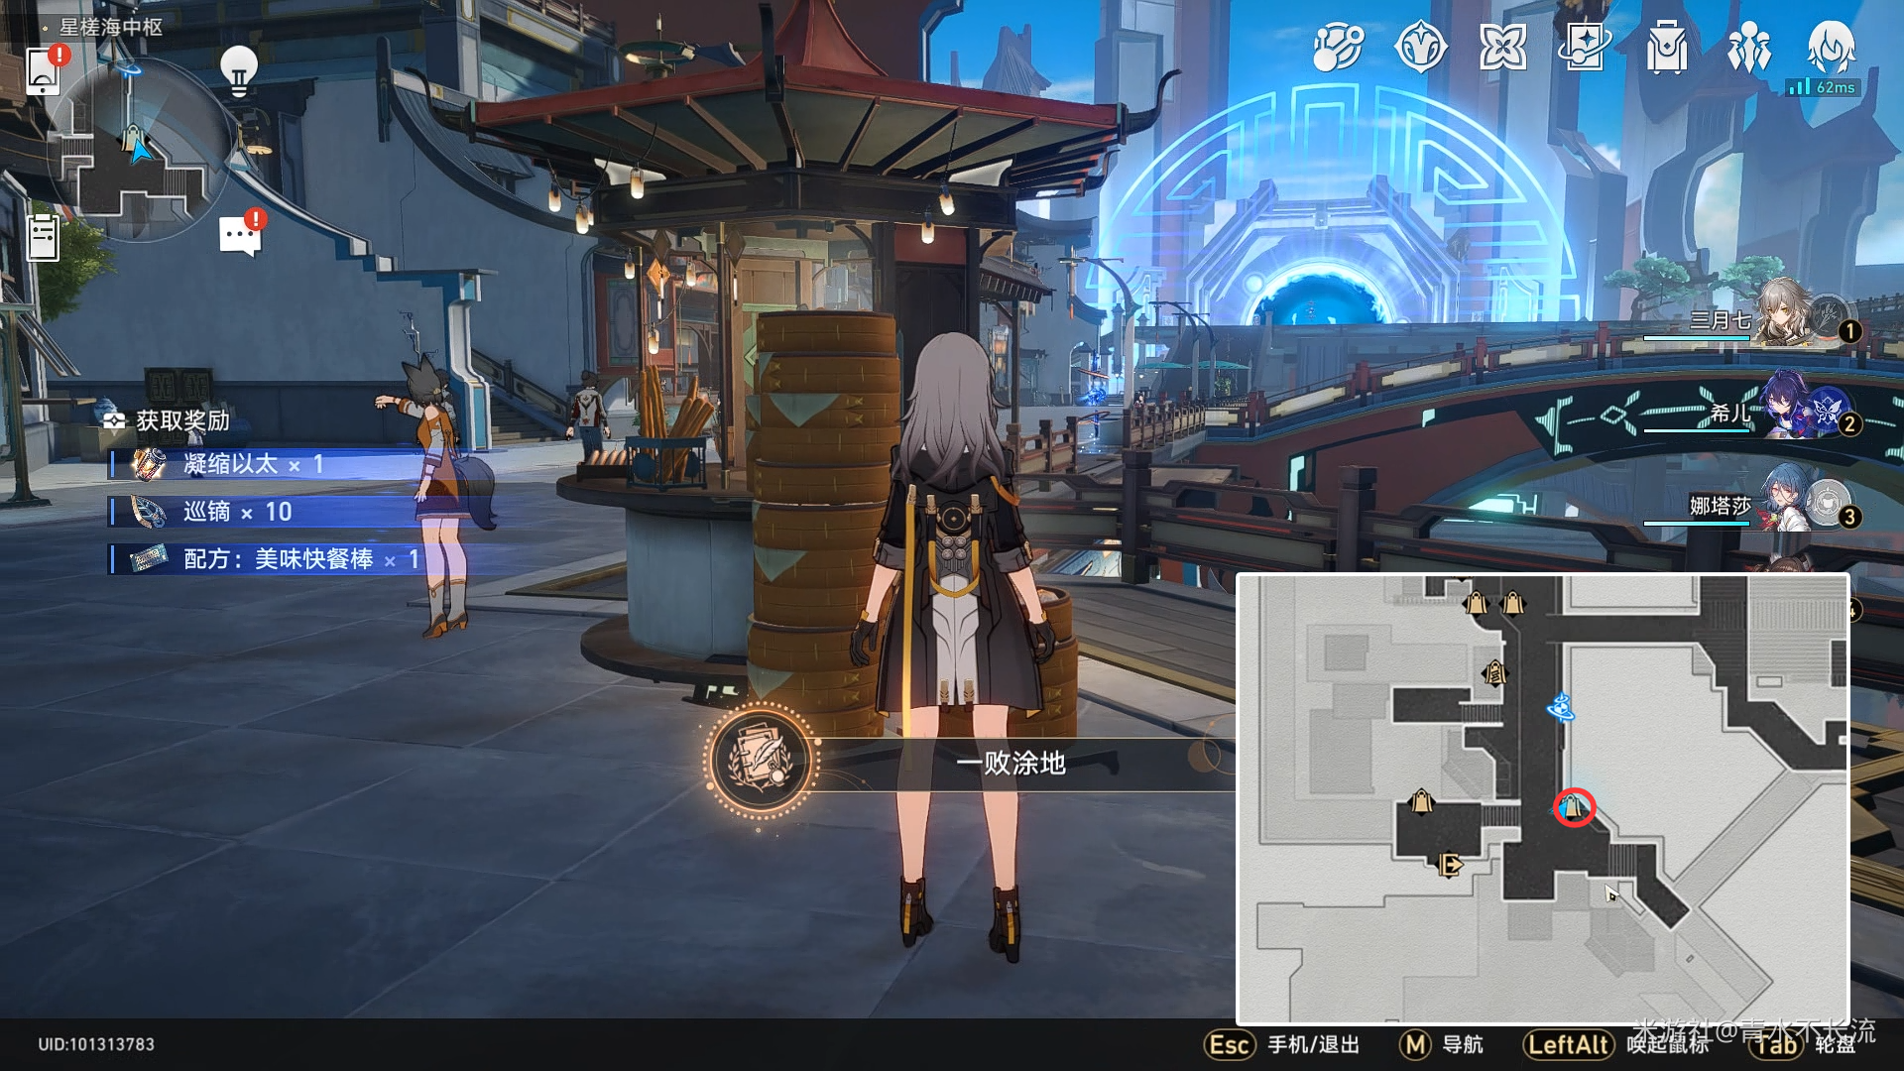Viewport: 1904px width, 1071px height.
Task: Click the exit arrow marker on map
Action: pyautogui.click(x=1450, y=865)
